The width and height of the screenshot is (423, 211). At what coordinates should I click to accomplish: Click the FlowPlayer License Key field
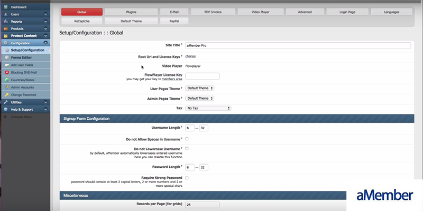(202, 76)
